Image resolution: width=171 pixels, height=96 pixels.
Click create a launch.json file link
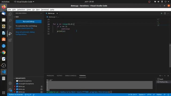[24, 28]
